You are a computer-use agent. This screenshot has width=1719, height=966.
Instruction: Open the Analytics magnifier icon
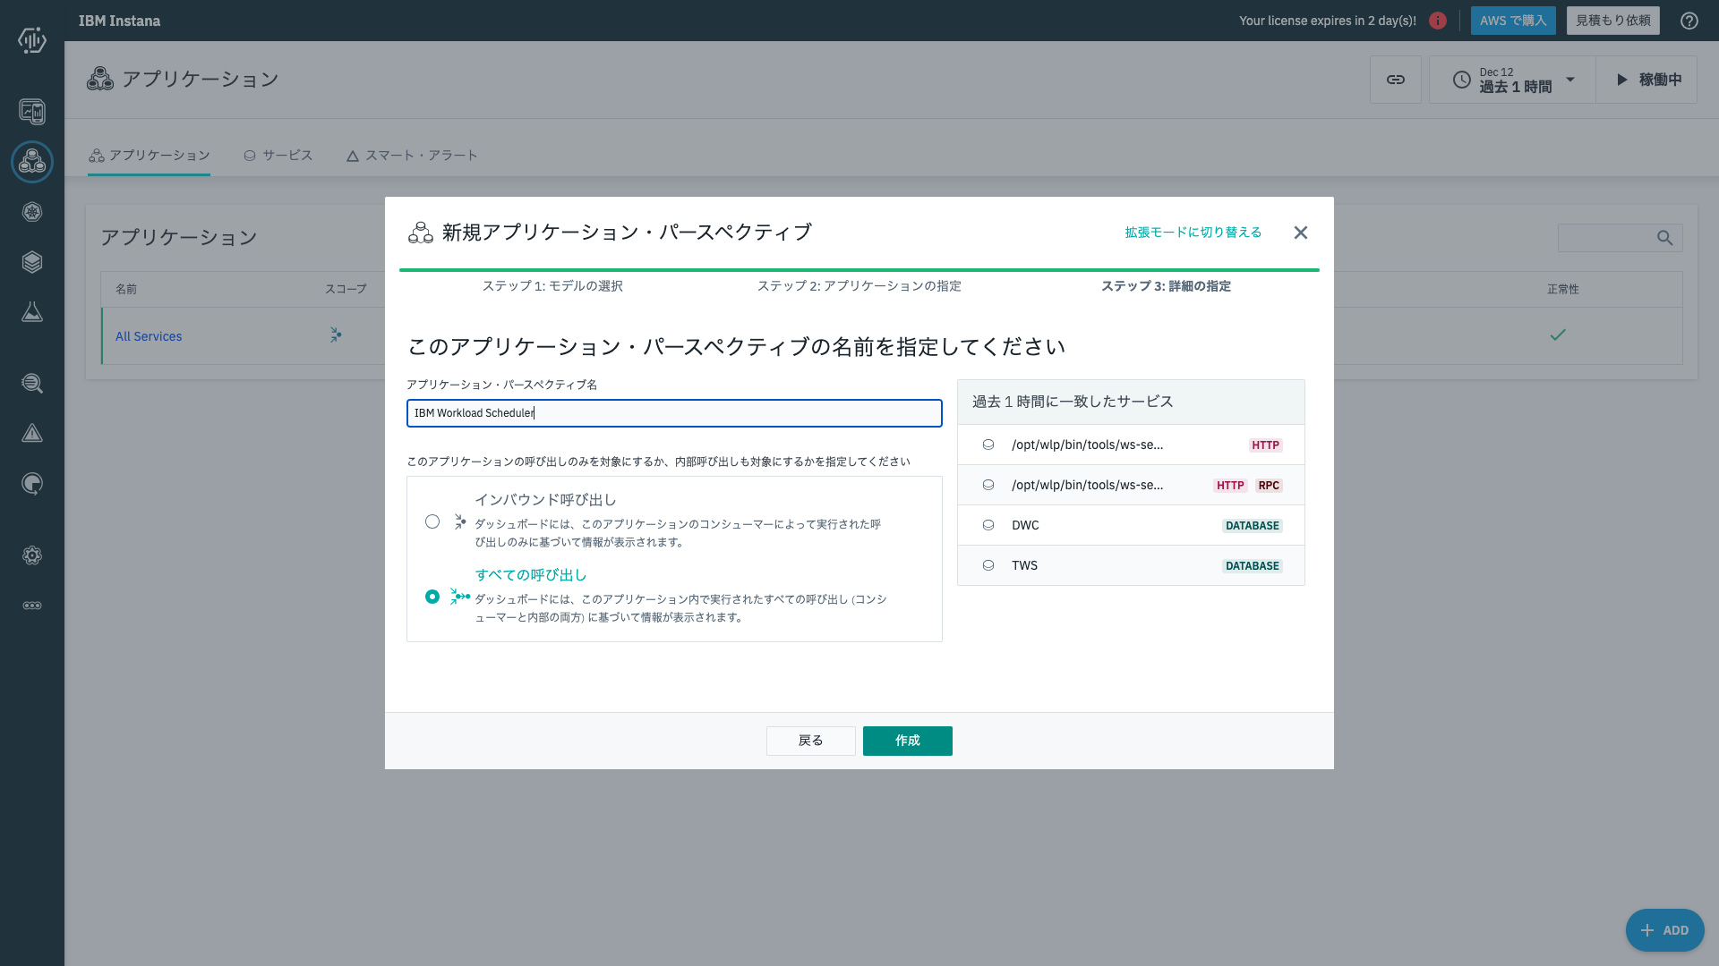pos(32,384)
